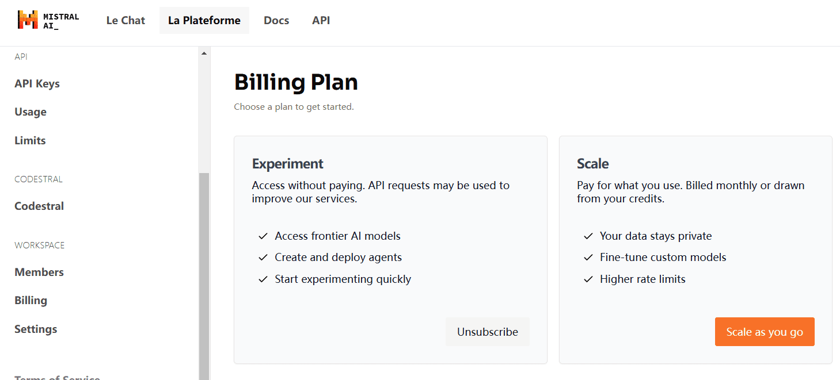Unsubscribe from the Experiment plan
This screenshot has width=840, height=380.
click(x=488, y=332)
